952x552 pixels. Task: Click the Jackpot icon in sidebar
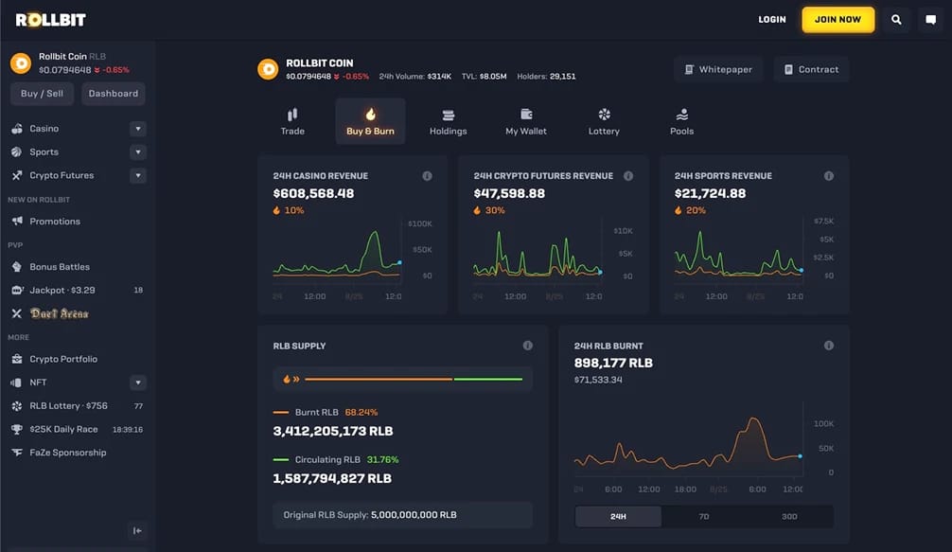[17, 291]
